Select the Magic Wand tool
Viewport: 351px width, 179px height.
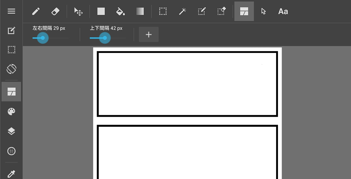click(182, 11)
